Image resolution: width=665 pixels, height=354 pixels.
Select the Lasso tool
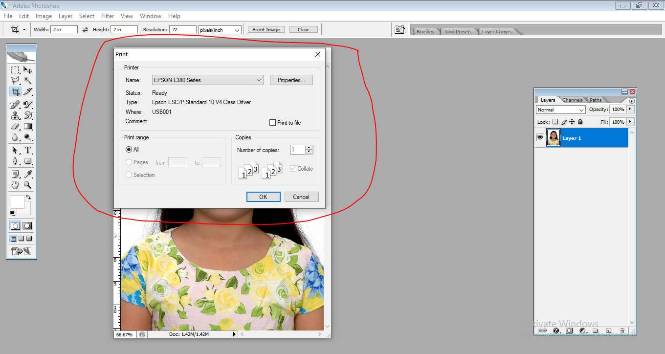[15, 80]
